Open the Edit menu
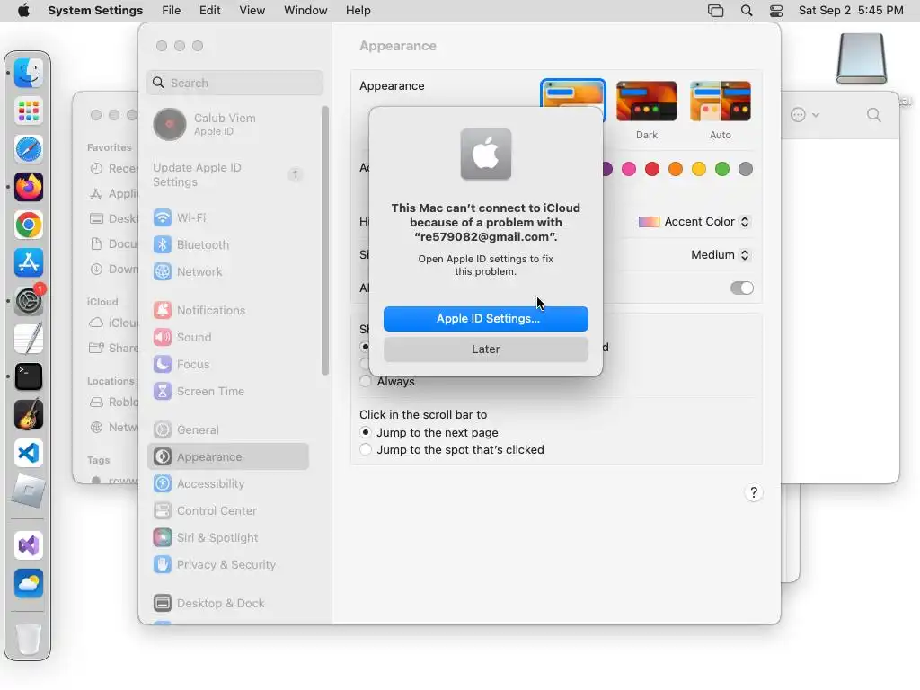Image resolution: width=920 pixels, height=690 pixels. tap(209, 11)
